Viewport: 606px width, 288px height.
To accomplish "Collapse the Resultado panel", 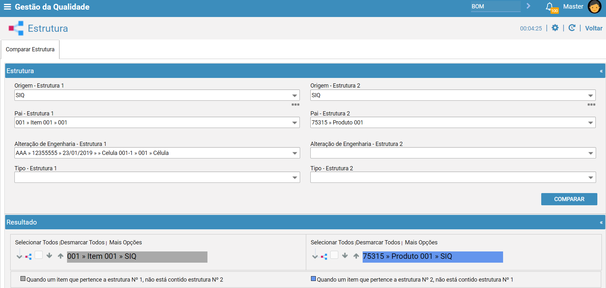I will (601, 222).
